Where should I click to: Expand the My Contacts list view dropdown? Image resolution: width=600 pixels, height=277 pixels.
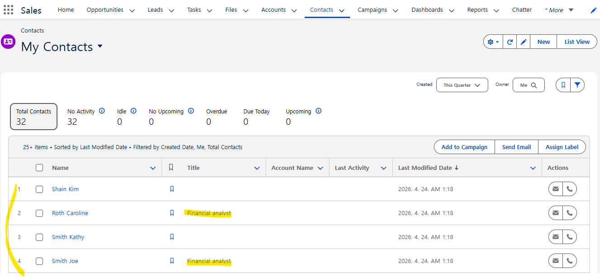[x=100, y=47]
